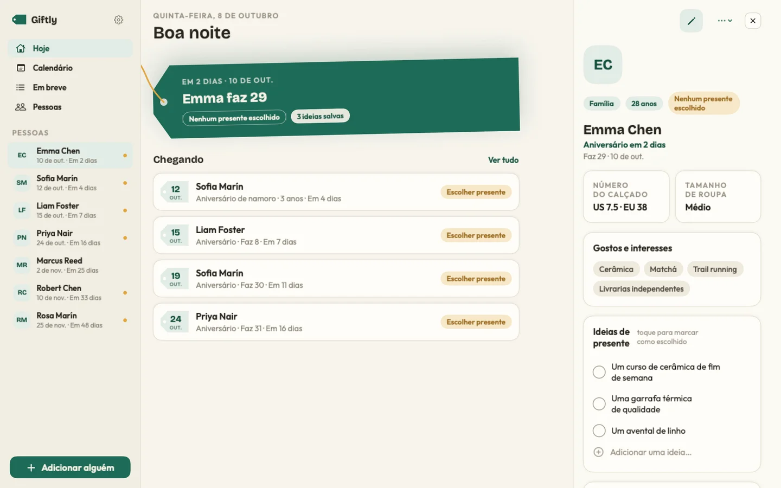Close the Emma Chen detail panel

(753, 21)
